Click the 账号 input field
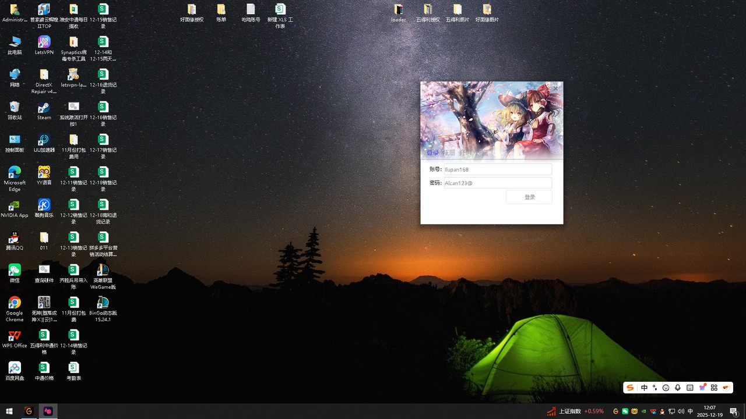Screen dimensions: 746x419 (x=498, y=169)
